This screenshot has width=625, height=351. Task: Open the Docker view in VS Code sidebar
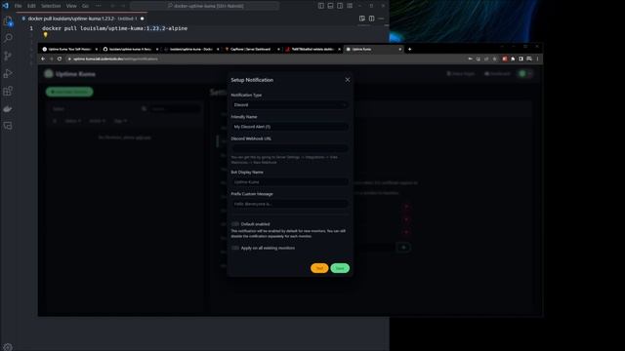pyautogui.click(x=8, y=108)
